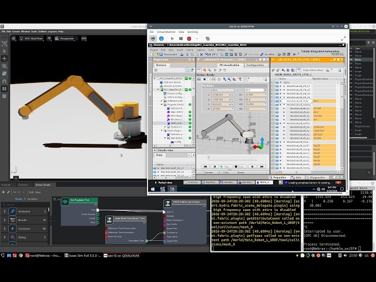Expand the Constants node category
The width and height of the screenshot is (376, 282).
click(x=4, y=229)
